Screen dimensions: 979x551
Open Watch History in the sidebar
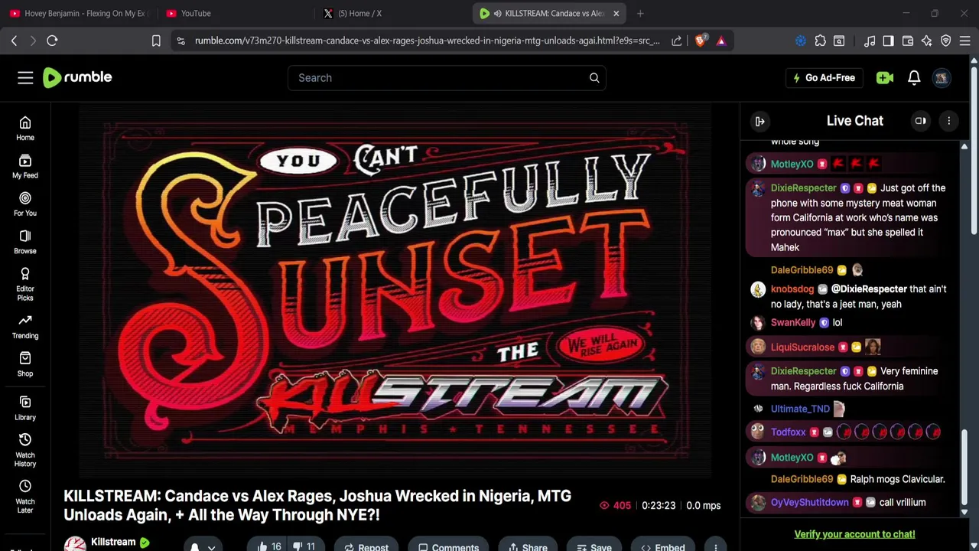pyautogui.click(x=25, y=449)
